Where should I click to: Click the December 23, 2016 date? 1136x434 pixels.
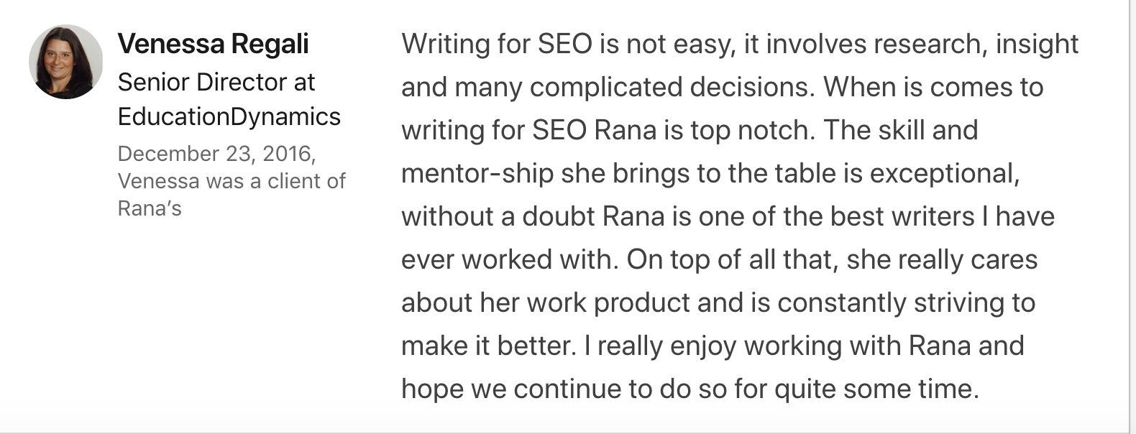coord(216,154)
